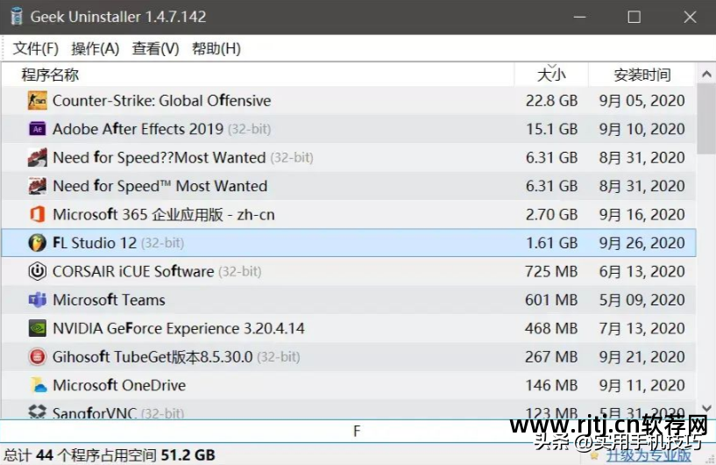The image size is (716, 465).
Task: Click install date 9月 11, 2020
Action: [642, 385]
